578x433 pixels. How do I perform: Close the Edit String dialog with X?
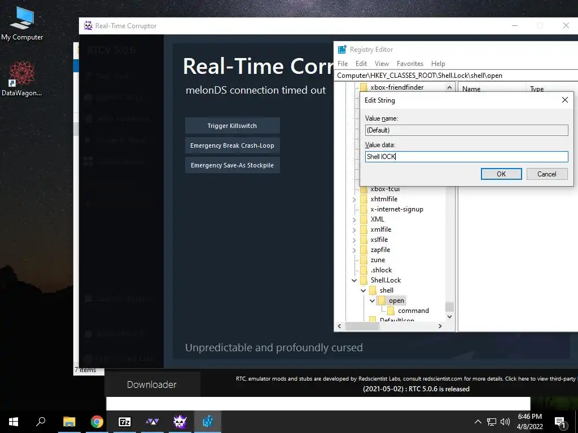tap(564, 100)
